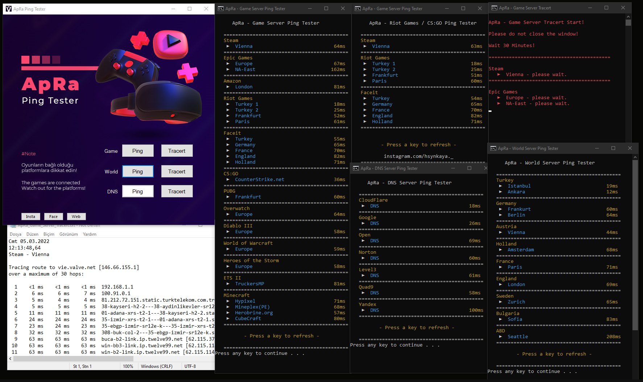The image size is (643, 382).
Task: Click the ApRa Ping Tester title bar logo icon
Action: (9, 9)
